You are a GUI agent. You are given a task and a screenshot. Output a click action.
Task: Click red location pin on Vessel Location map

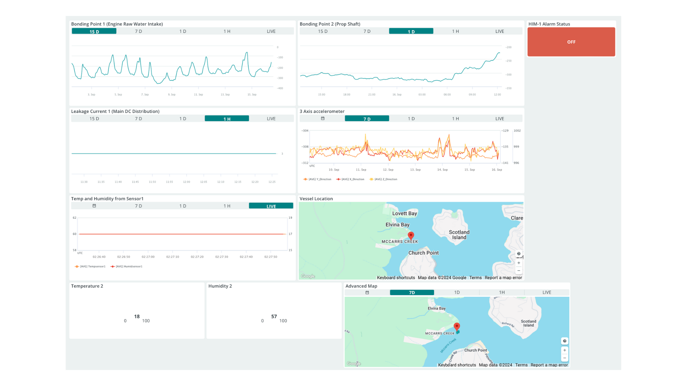[411, 235]
